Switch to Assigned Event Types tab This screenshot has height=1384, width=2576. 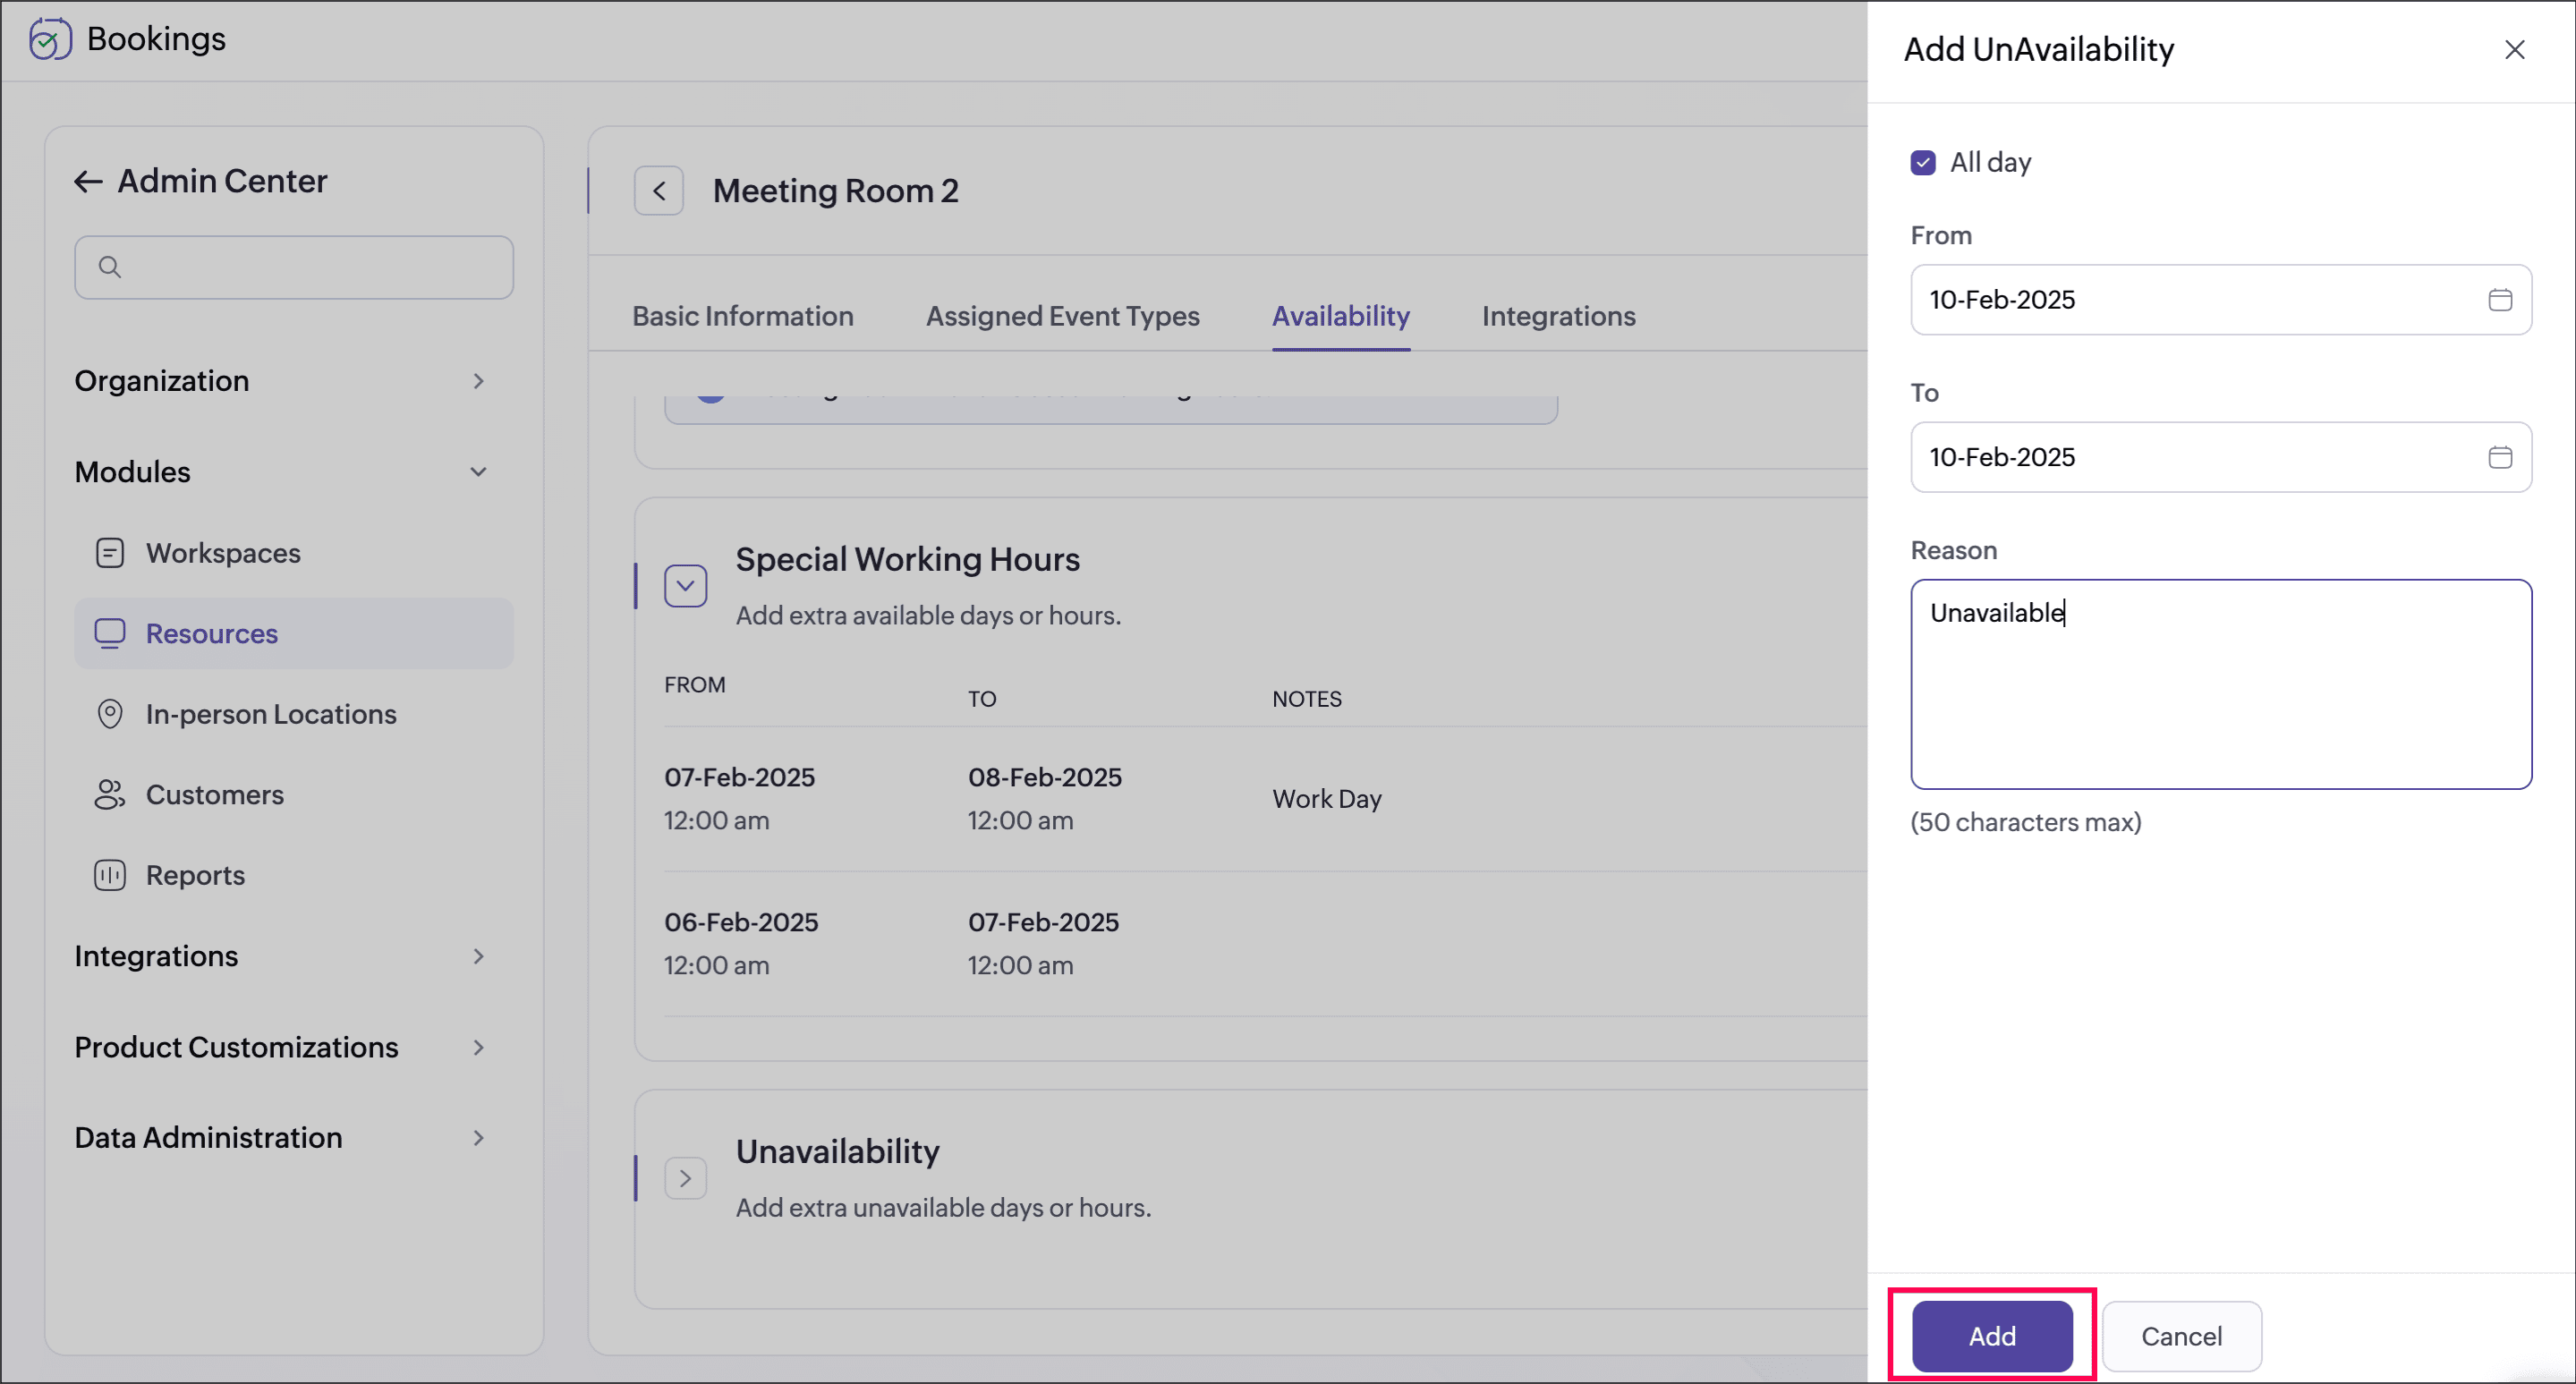pos(1062,316)
